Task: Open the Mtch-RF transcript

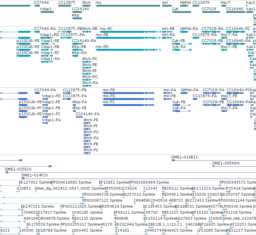Action: pos(87,74)
